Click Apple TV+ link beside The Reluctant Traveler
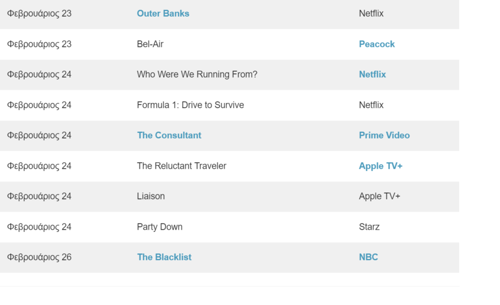 [380, 166]
